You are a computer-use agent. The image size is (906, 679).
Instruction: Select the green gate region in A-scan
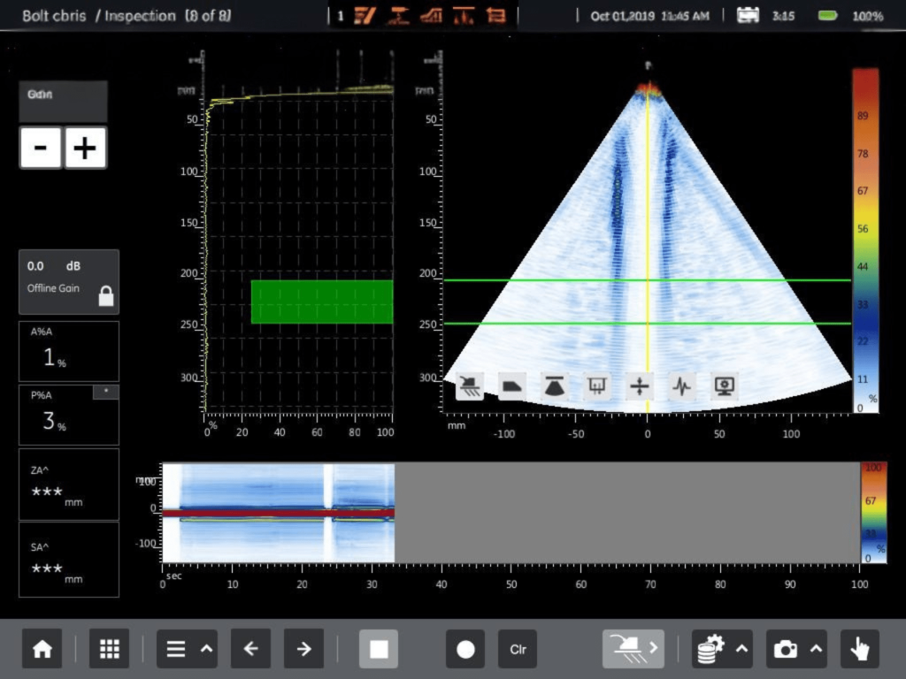[x=321, y=302]
